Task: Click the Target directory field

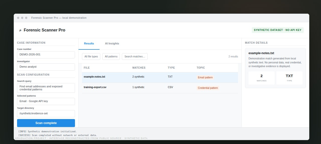Action: click(x=46, y=114)
